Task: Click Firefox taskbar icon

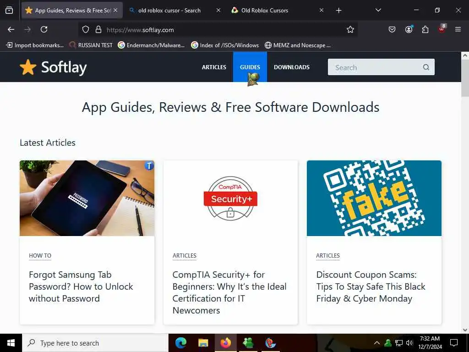Action: (x=225, y=343)
